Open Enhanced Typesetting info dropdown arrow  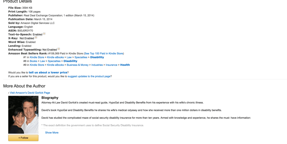[59, 49]
